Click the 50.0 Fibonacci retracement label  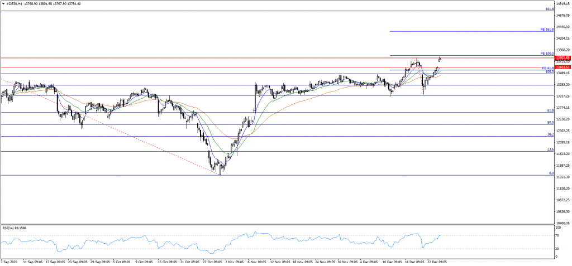550,122
